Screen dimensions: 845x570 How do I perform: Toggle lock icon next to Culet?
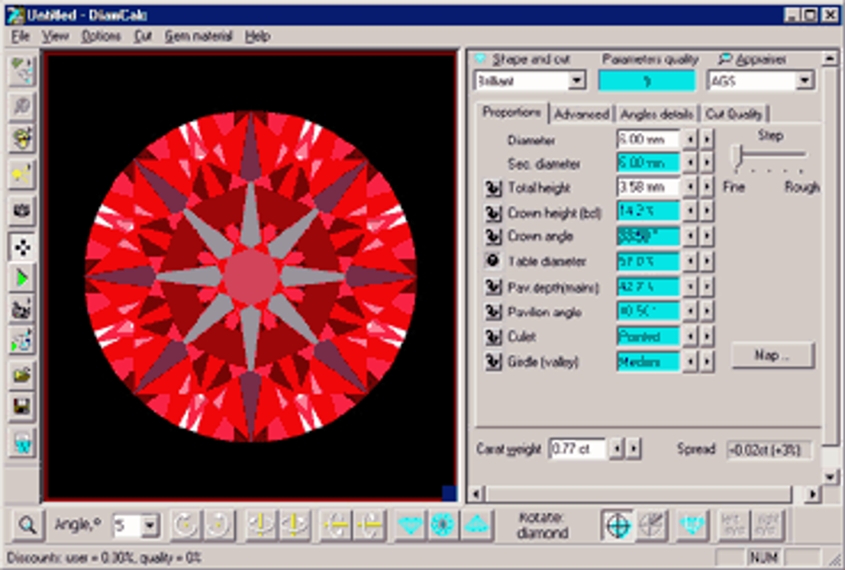492,337
